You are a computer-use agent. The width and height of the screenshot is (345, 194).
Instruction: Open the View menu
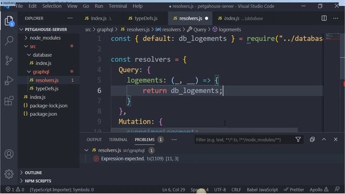pos(72,6)
